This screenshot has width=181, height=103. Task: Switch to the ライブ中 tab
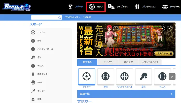click(108, 62)
